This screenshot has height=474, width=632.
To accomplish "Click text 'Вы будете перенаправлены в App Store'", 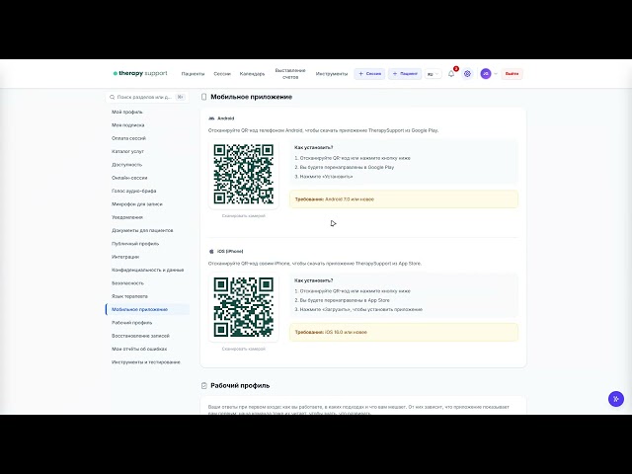I will coord(345,300).
